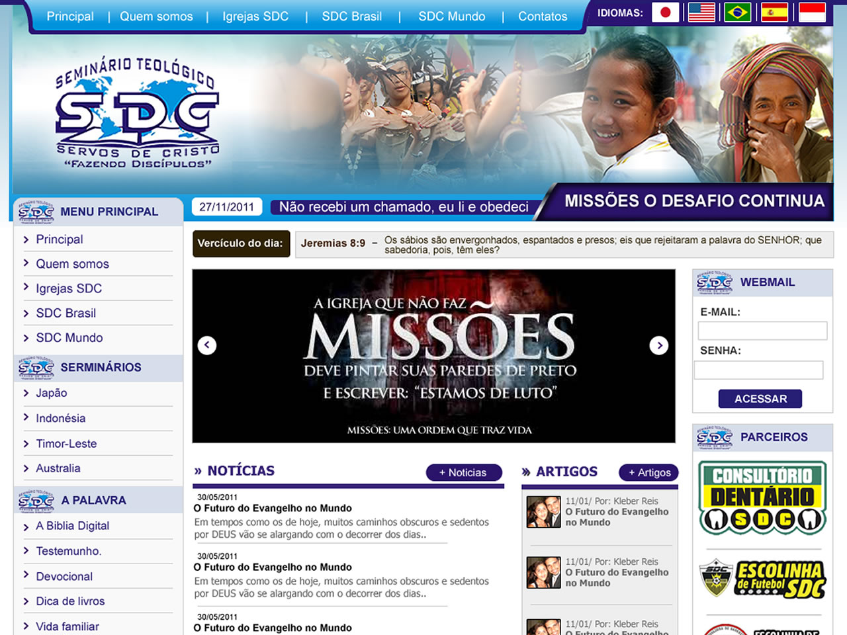Open the Consultório Dentário SDC partner banner

point(763,498)
